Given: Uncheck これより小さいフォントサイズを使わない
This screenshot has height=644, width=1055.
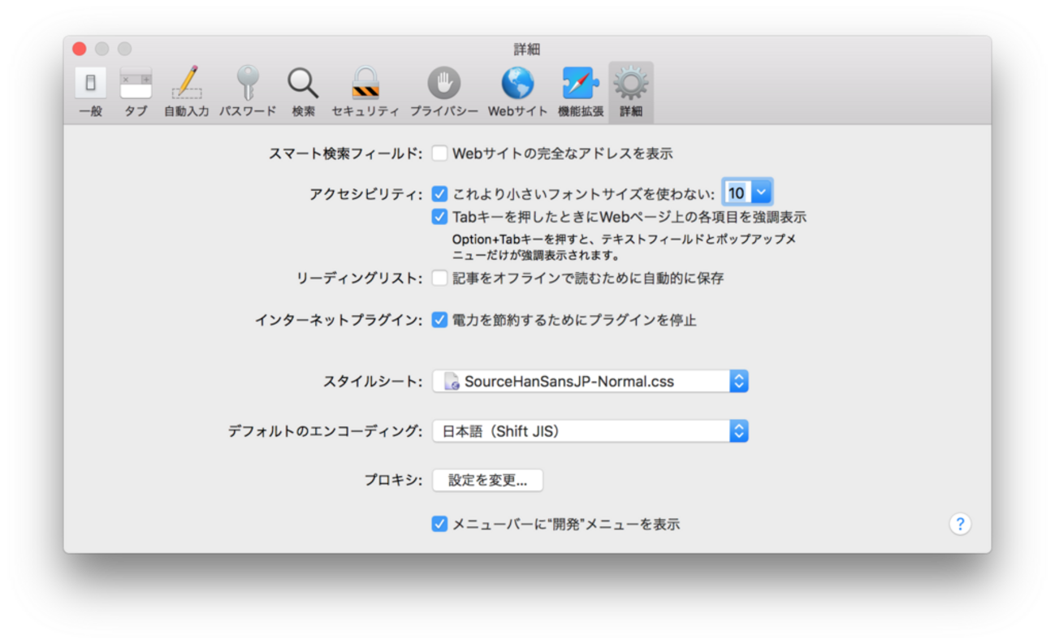Looking at the screenshot, I should coord(439,194).
